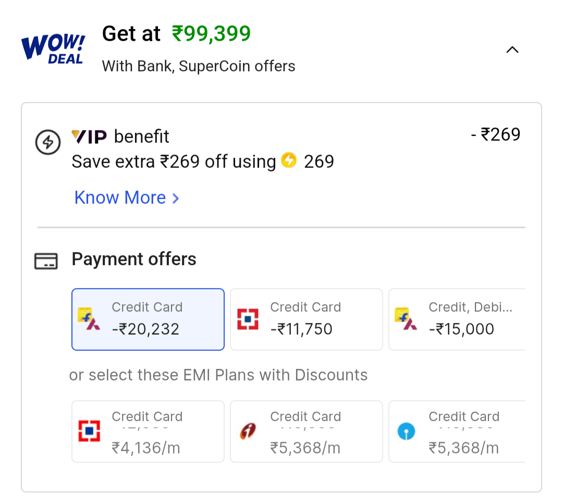This screenshot has height=503, width=563.
Task: Open the Know More link
Action: tap(120, 198)
